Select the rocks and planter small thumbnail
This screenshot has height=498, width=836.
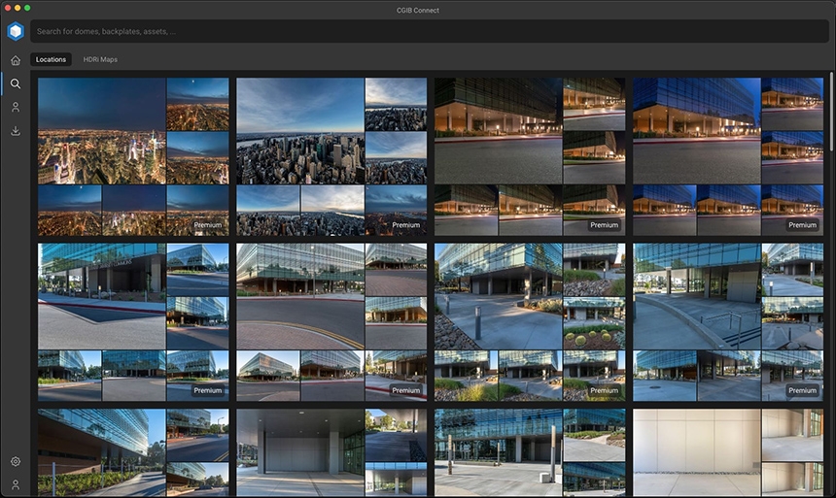pyautogui.click(x=595, y=270)
